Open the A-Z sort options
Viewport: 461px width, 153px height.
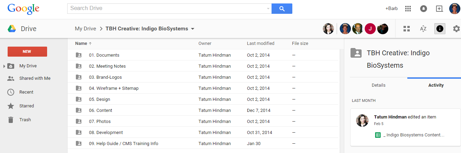click(423, 29)
